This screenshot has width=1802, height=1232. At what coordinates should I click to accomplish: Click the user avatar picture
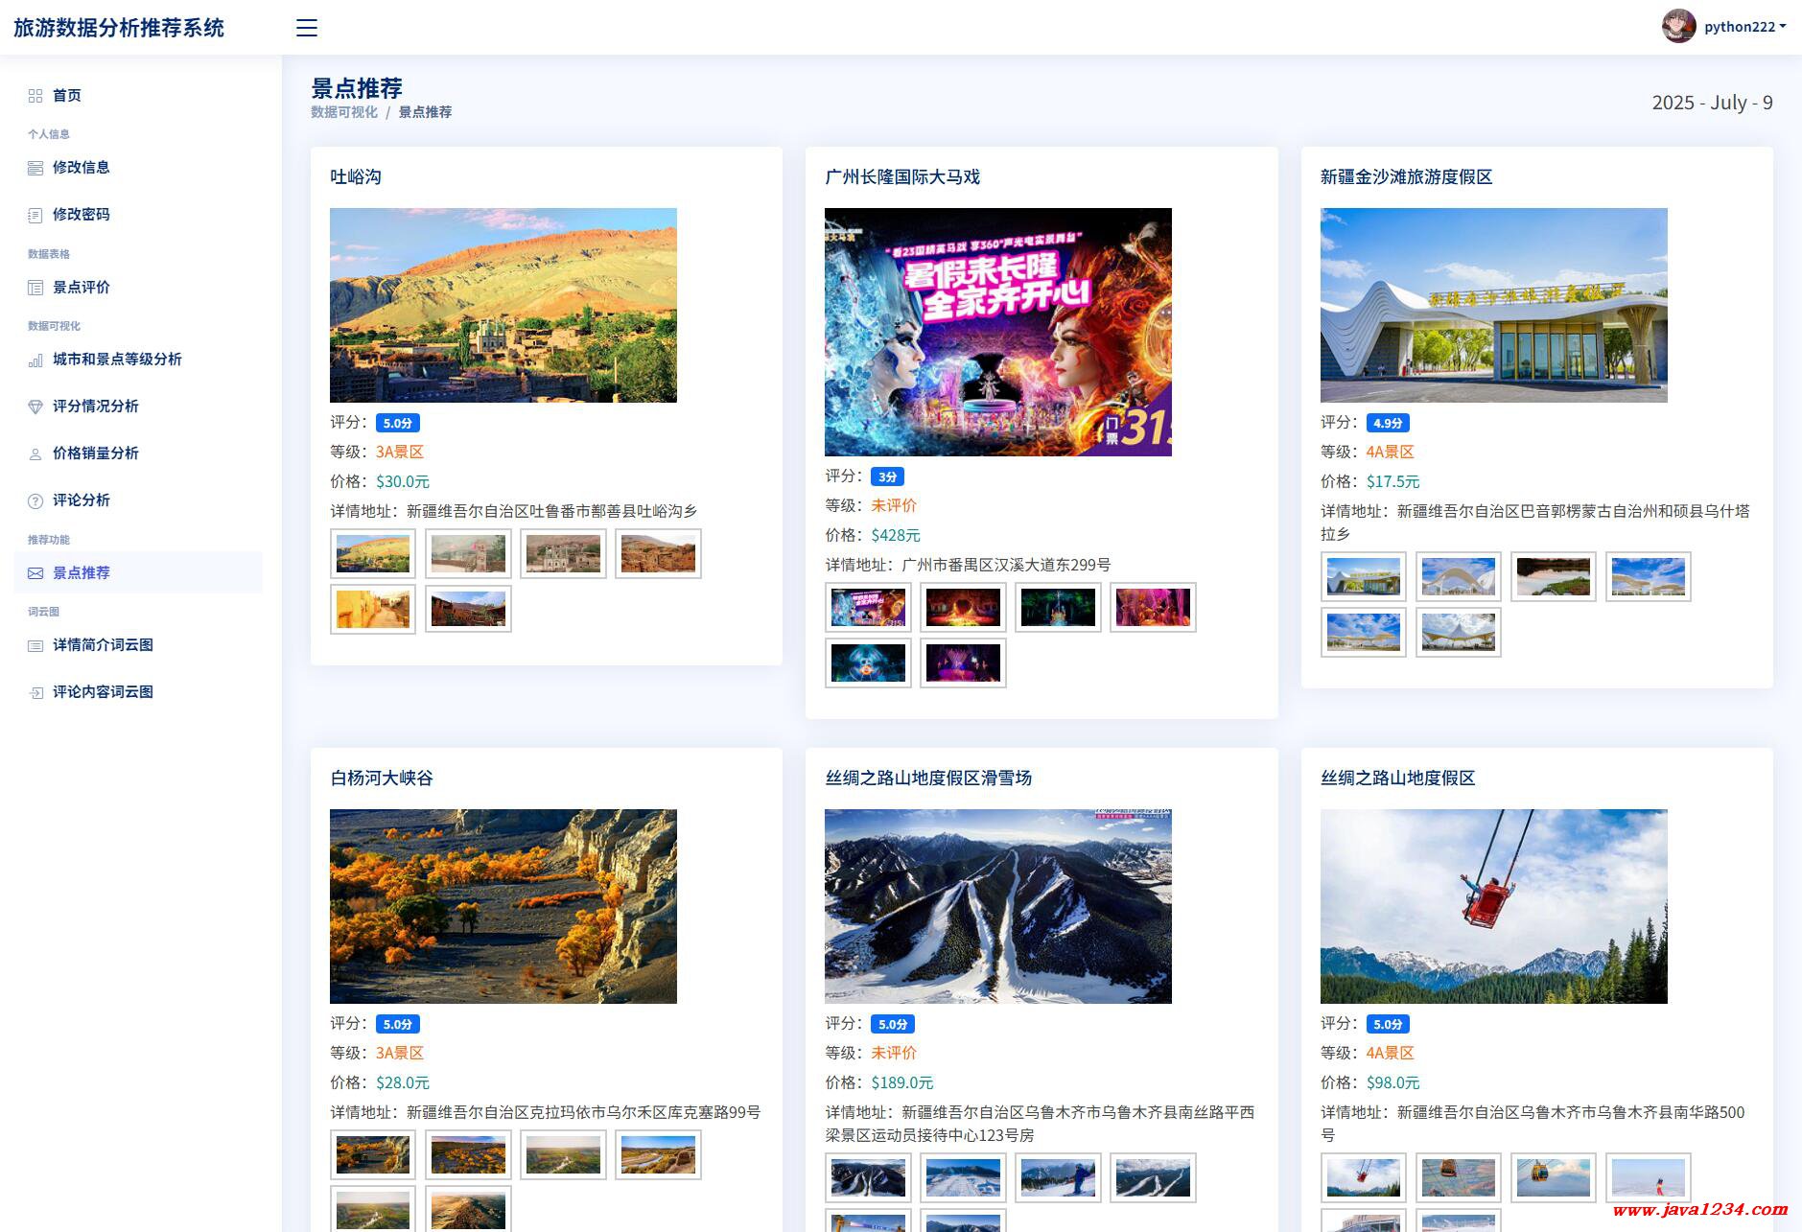coord(1678,27)
